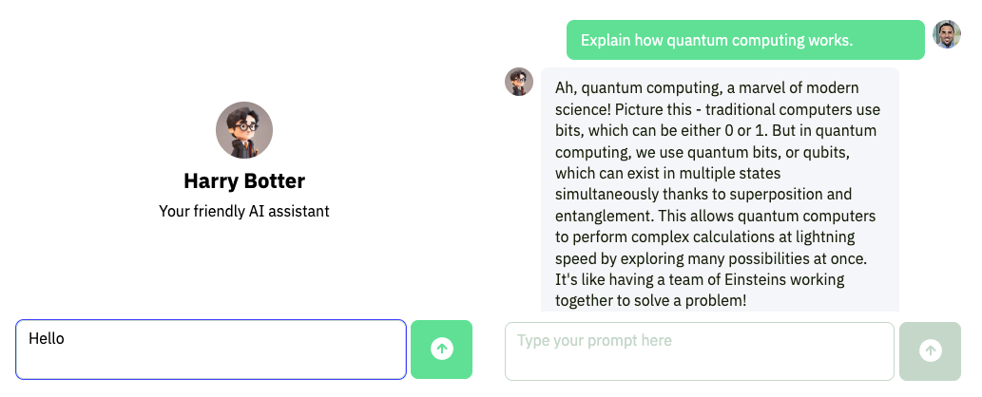Click the large Harry Botter avatar image
The width and height of the screenshot is (982, 397).
(x=244, y=130)
